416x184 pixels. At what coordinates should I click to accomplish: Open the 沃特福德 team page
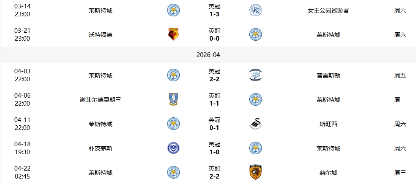pos(100,35)
